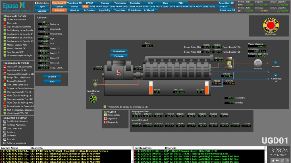Click the logout door icon near clock

(273, 160)
